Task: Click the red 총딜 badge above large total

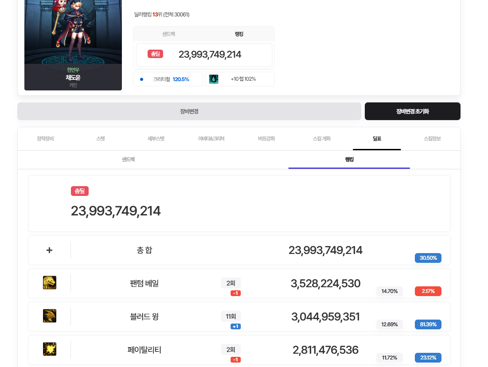Action: (80, 191)
